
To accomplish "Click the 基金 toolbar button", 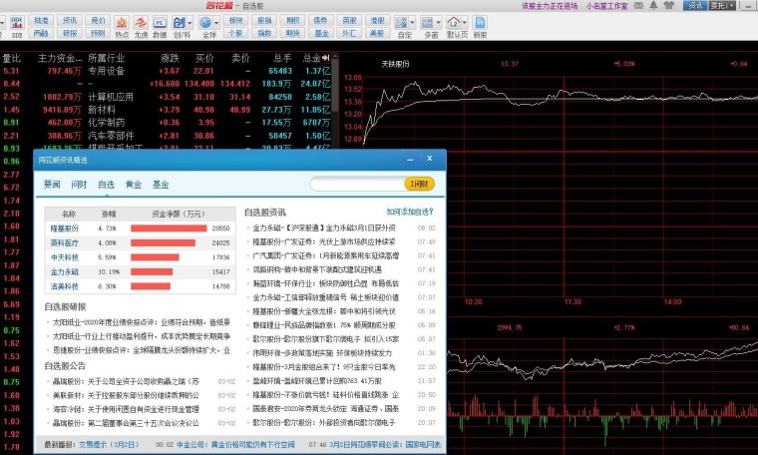I will [320, 33].
